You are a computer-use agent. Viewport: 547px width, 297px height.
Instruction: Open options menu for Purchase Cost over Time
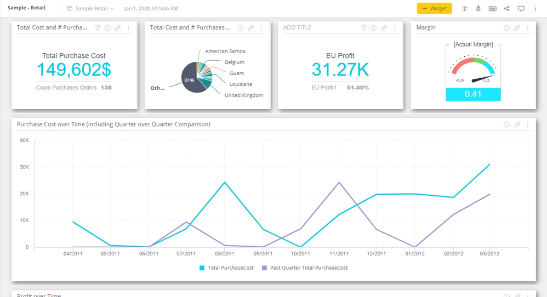[528, 125]
